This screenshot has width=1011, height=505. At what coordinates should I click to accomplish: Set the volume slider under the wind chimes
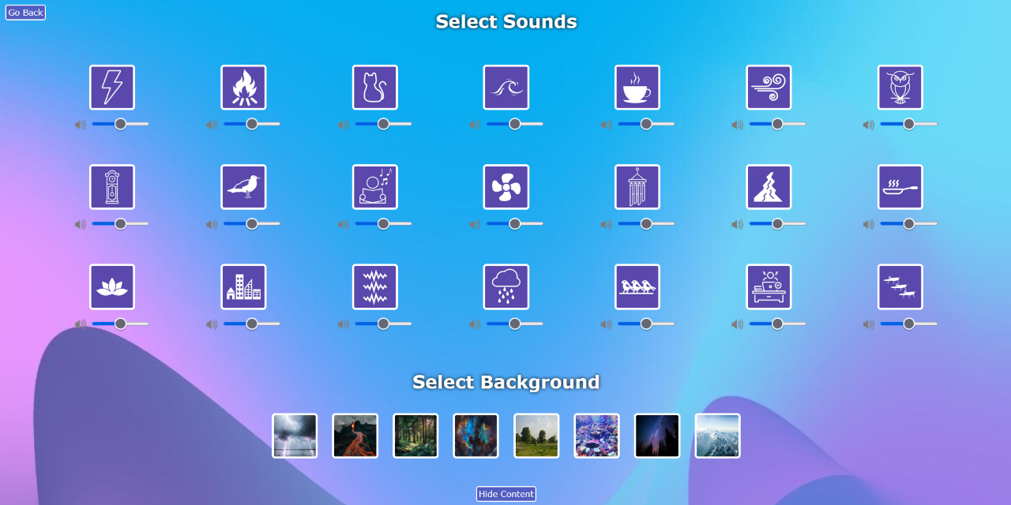point(646,224)
